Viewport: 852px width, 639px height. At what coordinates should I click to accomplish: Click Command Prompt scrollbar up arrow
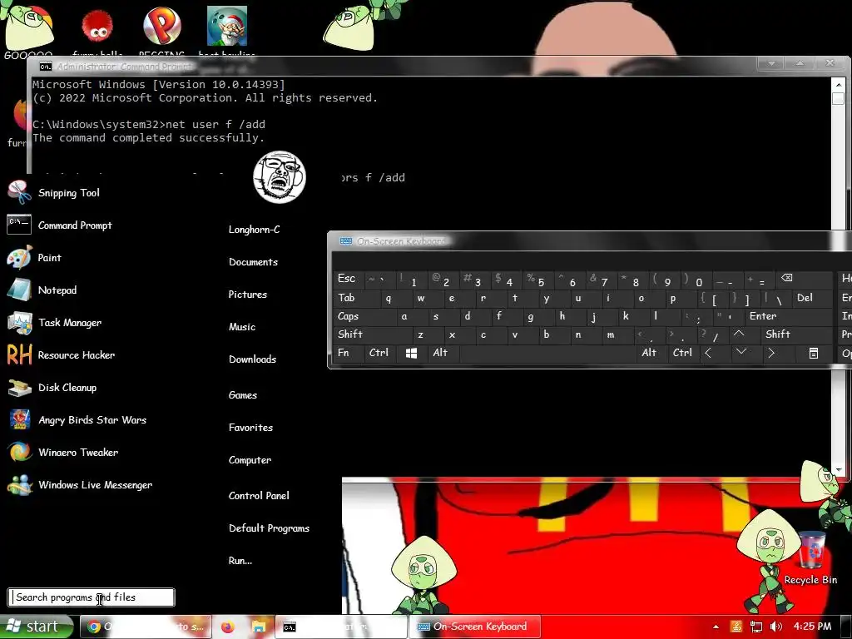(839, 84)
